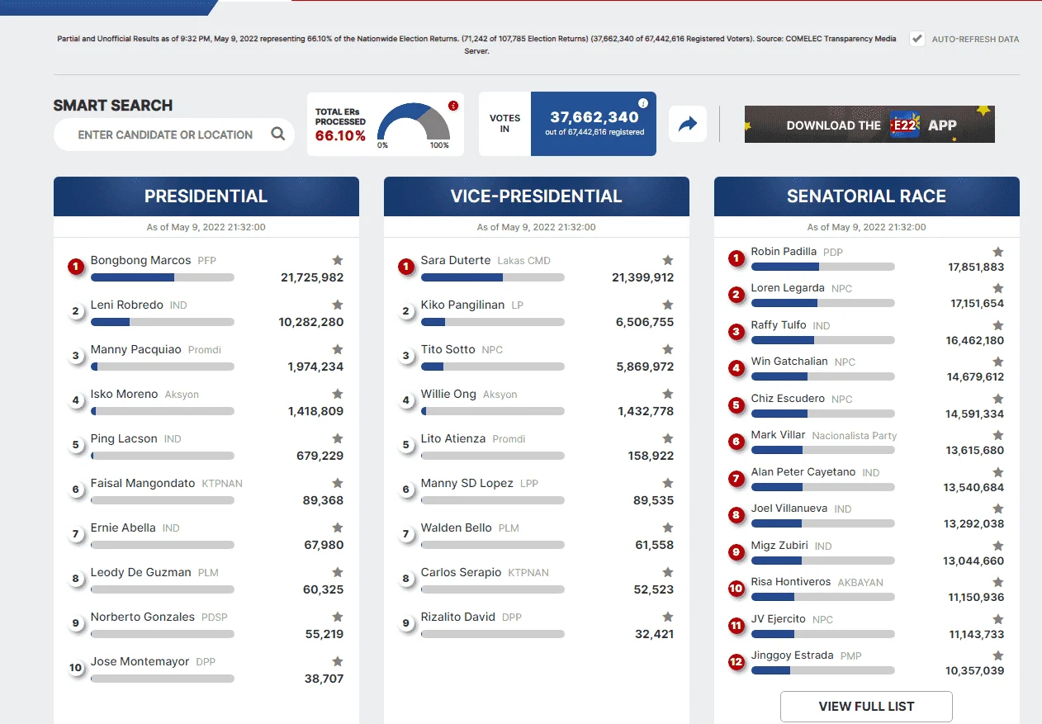Click the SMART SEARCH heading
Screen dimensions: 1042x724
point(113,106)
